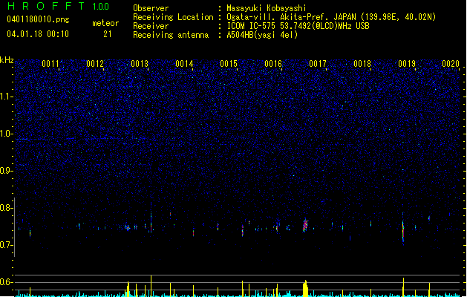Click the date stamp 04.01.18 00:10
The image size is (467, 297).
point(38,34)
